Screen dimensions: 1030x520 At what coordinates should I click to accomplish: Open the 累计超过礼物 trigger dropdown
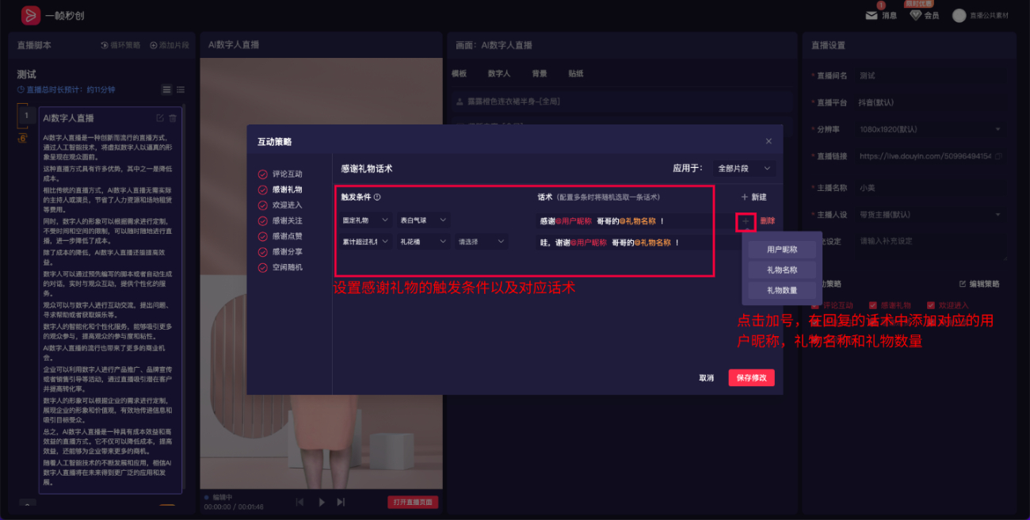coord(366,242)
